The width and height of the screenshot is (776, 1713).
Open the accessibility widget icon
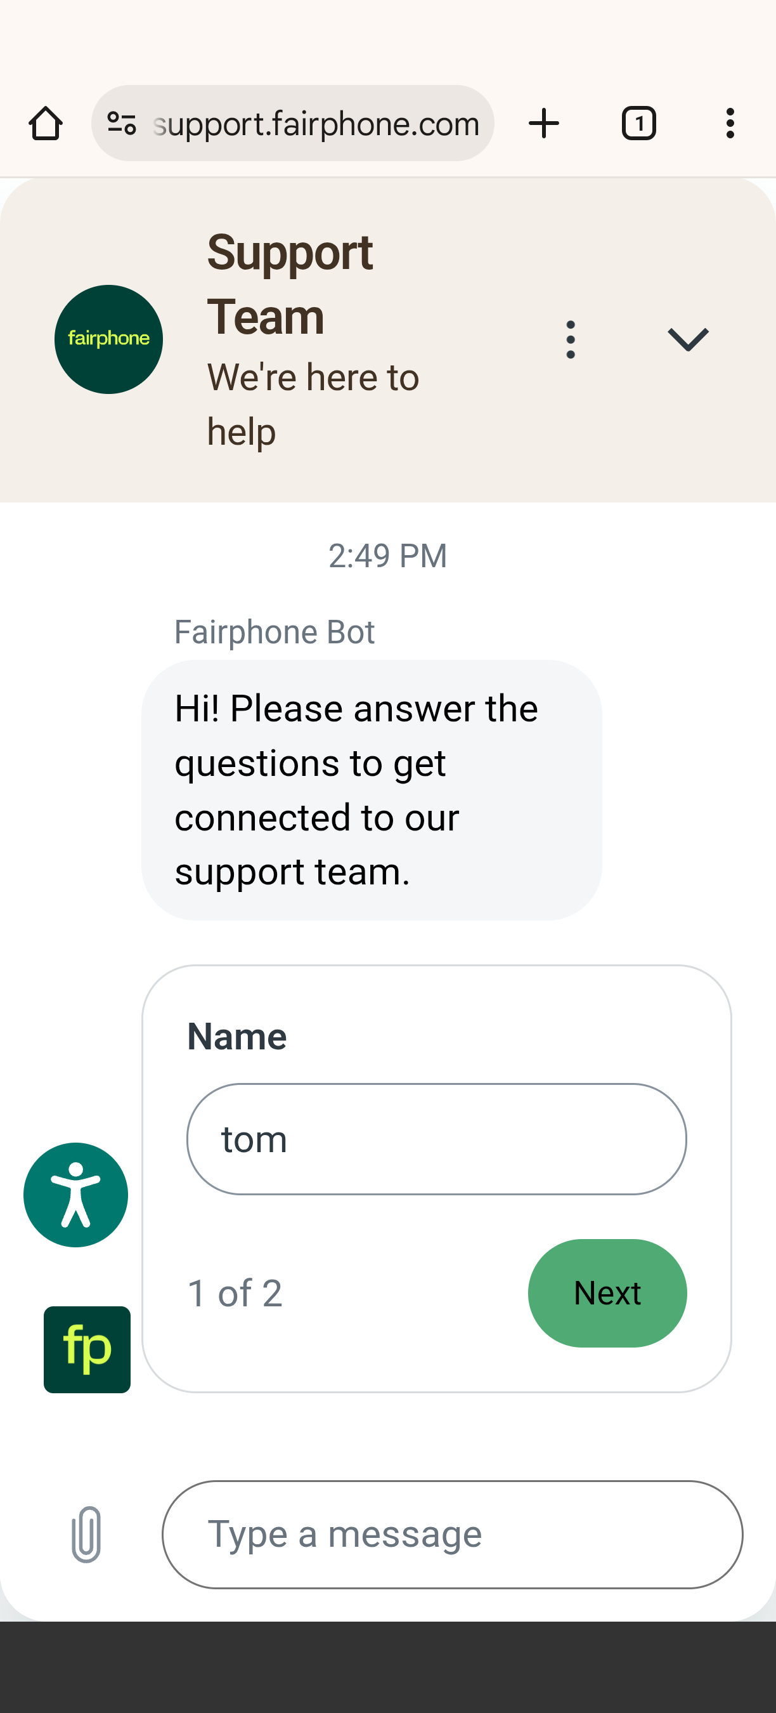(75, 1195)
